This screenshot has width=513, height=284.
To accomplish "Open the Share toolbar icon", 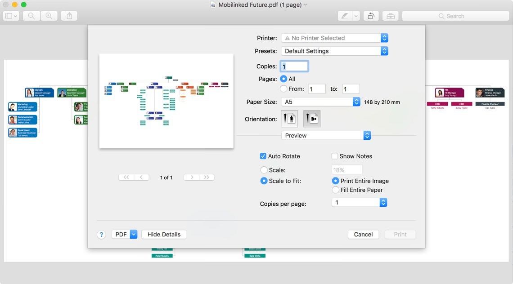I will click(x=69, y=16).
